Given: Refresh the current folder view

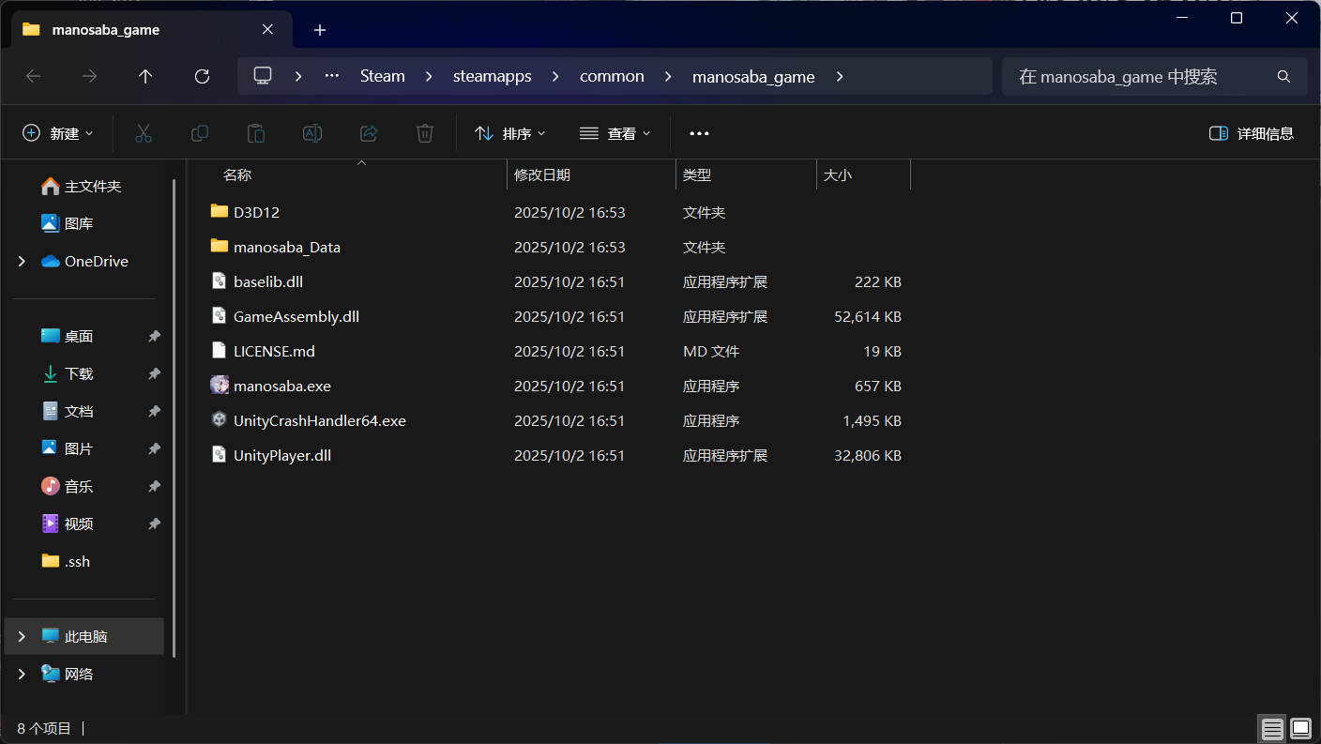Looking at the screenshot, I should 202,76.
